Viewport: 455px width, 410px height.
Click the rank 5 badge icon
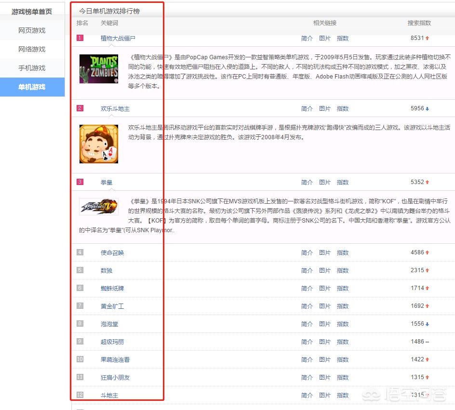point(80,270)
